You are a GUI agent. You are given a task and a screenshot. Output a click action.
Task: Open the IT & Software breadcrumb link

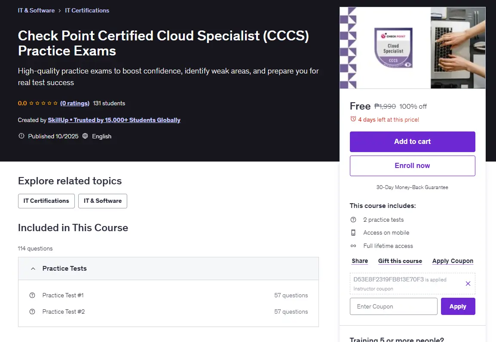36,10
